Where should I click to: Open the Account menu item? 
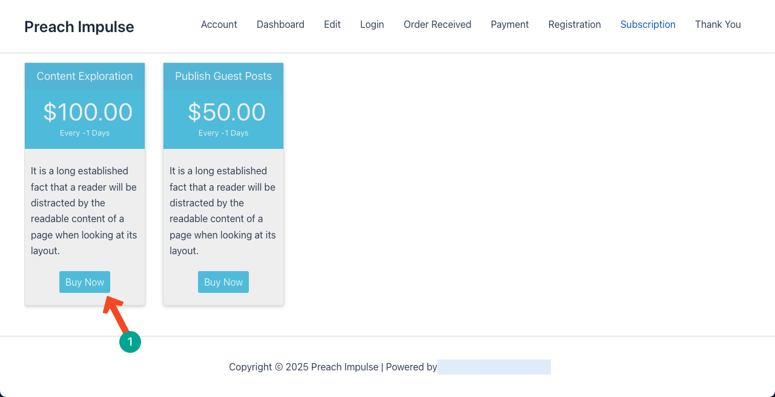pyautogui.click(x=219, y=24)
